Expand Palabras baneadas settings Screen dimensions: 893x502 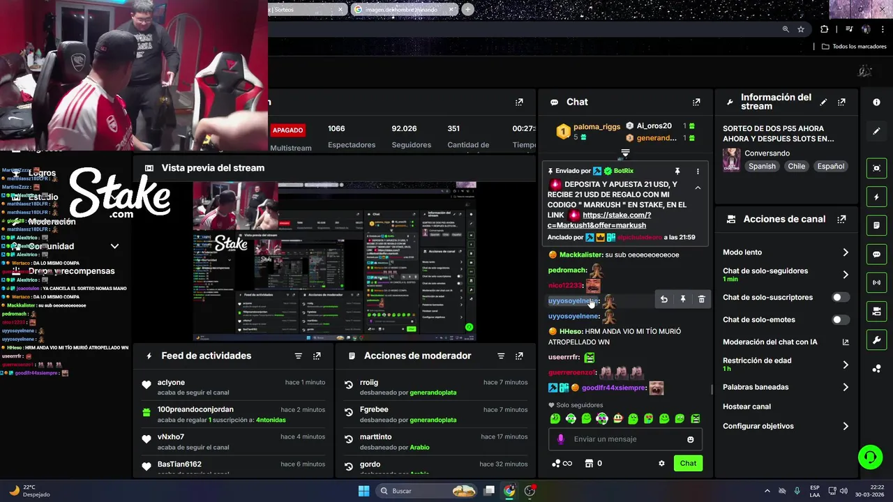[846, 387]
